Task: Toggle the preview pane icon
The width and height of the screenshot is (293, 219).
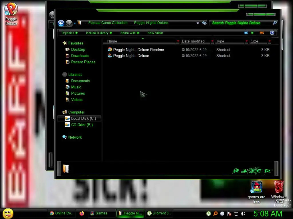Action: [x=262, y=33]
